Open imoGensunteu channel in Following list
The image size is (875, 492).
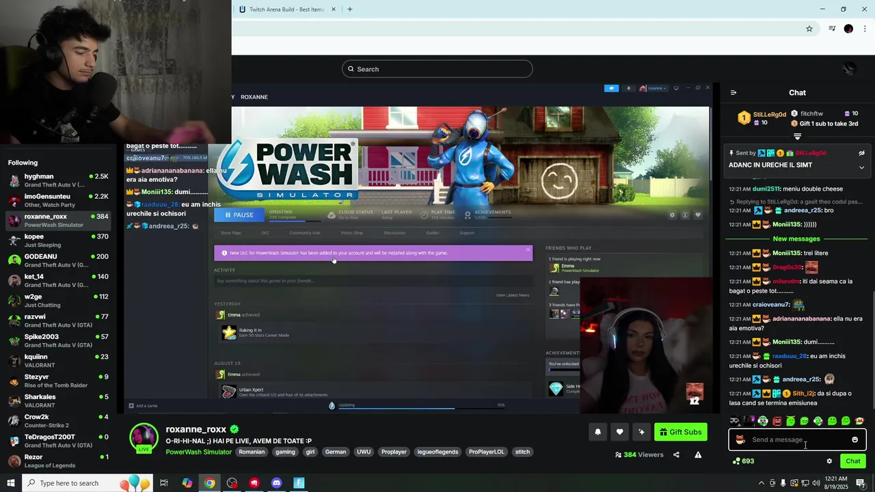tap(58, 200)
